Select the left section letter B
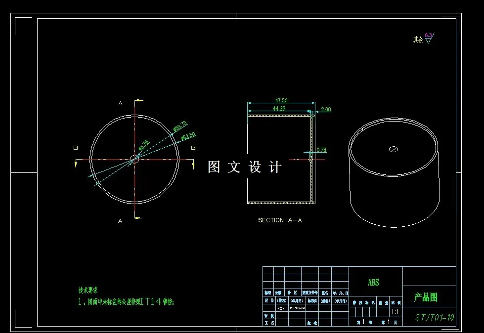 pos(76,148)
